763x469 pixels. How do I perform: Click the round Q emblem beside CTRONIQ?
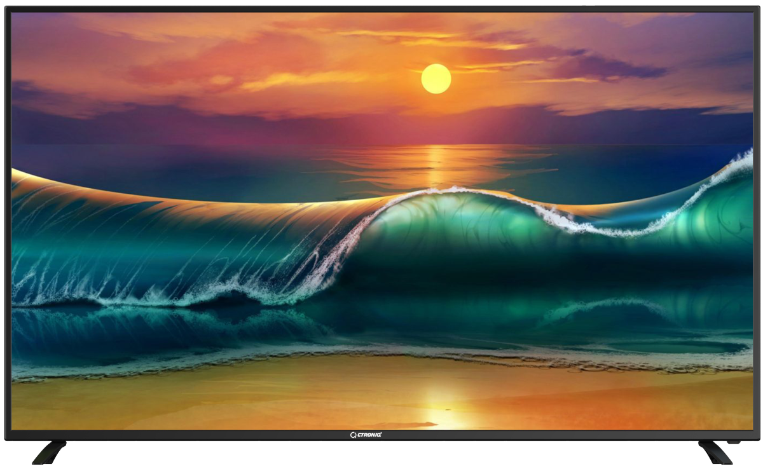[x=354, y=435]
